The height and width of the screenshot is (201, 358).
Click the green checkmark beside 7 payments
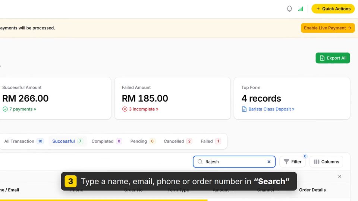click(5, 109)
